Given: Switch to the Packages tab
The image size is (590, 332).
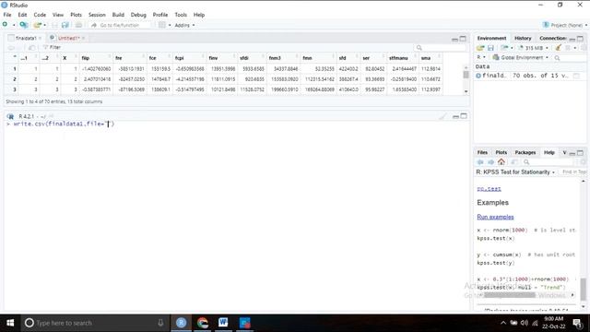Looking at the screenshot, I should pyautogui.click(x=525, y=152).
